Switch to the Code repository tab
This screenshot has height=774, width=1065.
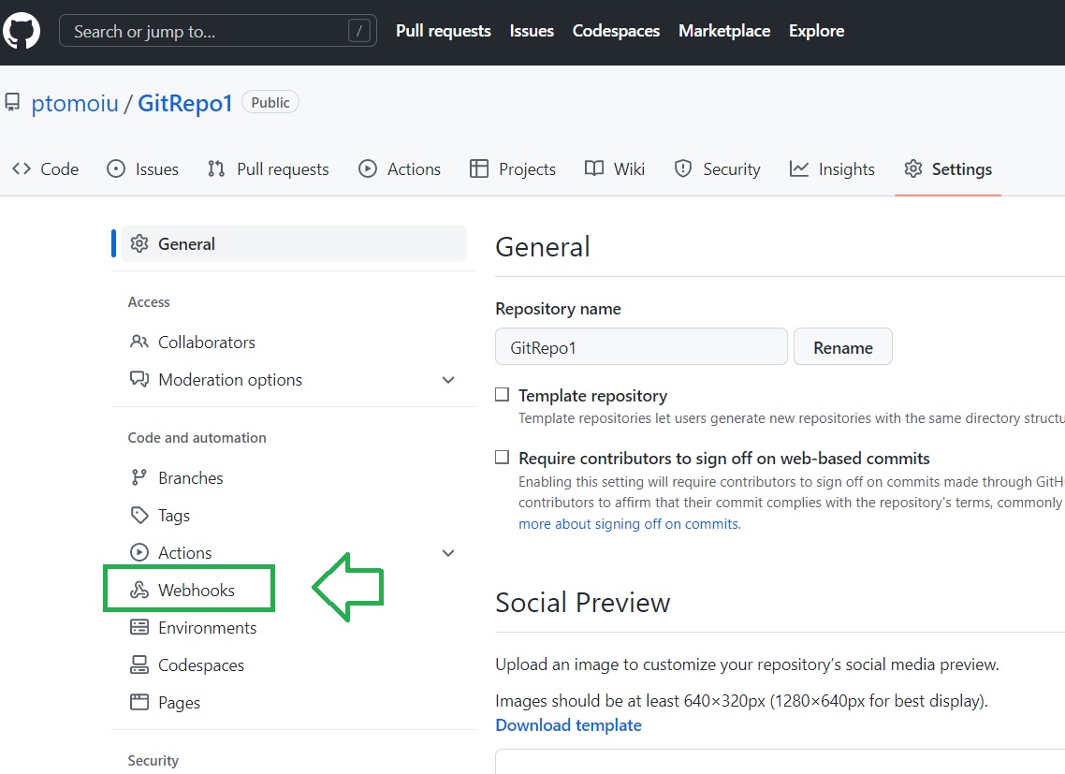pos(46,168)
